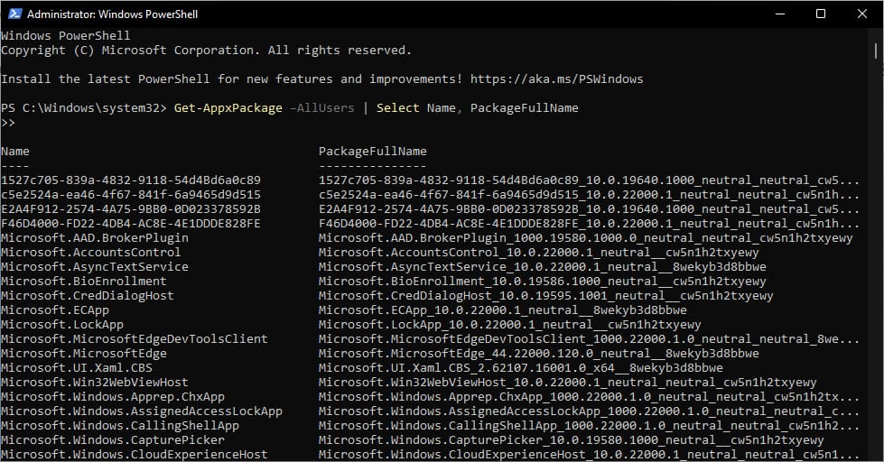Click Microsoft.AccountsControl in Name column
Screen dimensions: 884x462
[91, 253]
